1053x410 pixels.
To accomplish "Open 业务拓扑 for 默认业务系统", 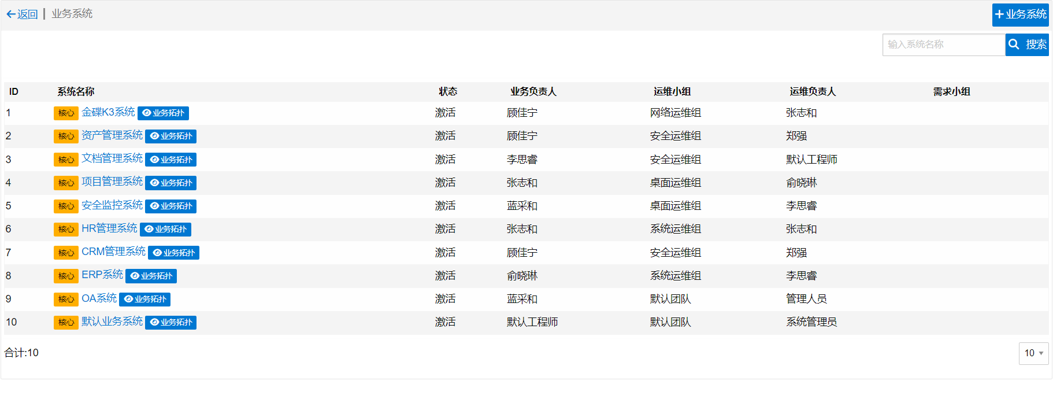I will (x=170, y=322).
